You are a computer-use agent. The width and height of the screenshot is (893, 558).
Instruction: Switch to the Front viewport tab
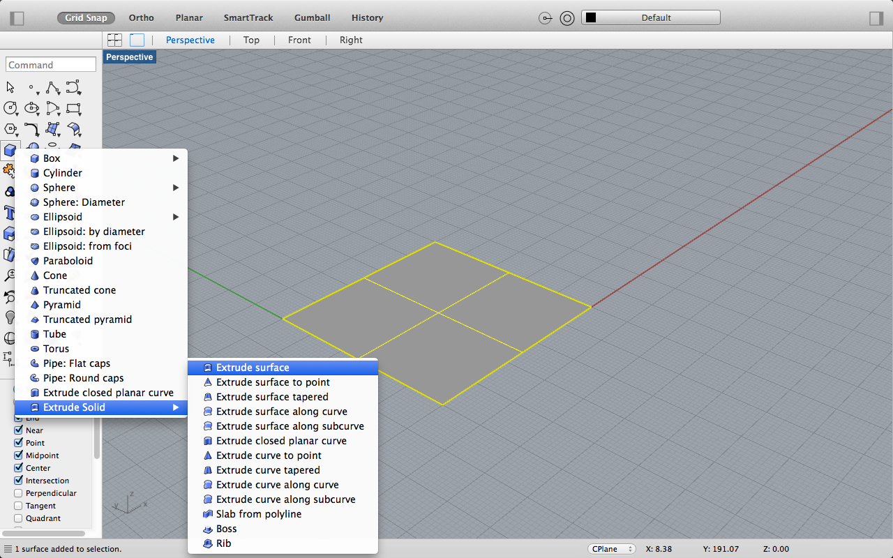point(299,40)
